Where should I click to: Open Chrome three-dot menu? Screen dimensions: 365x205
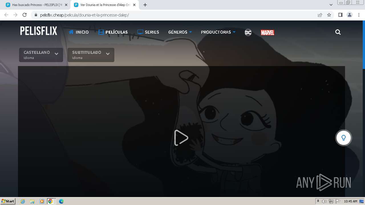coord(359,15)
